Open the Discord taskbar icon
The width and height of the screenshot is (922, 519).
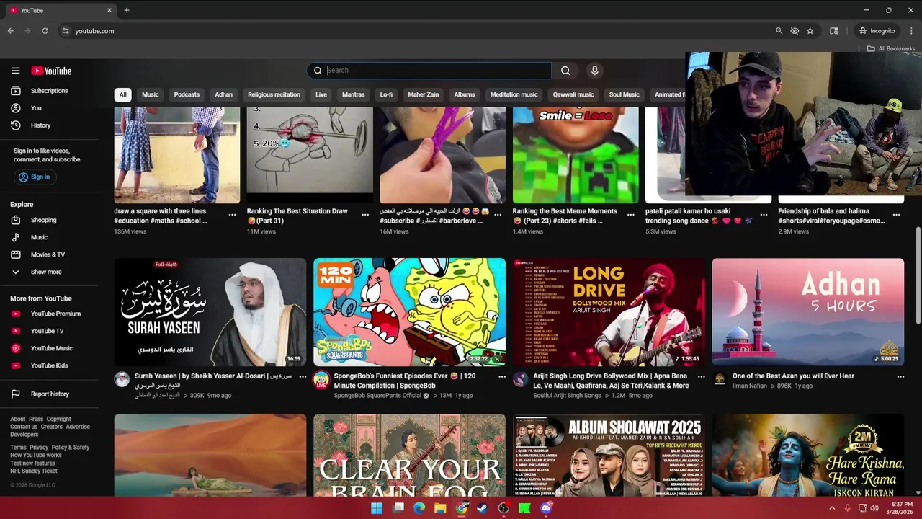point(546,508)
